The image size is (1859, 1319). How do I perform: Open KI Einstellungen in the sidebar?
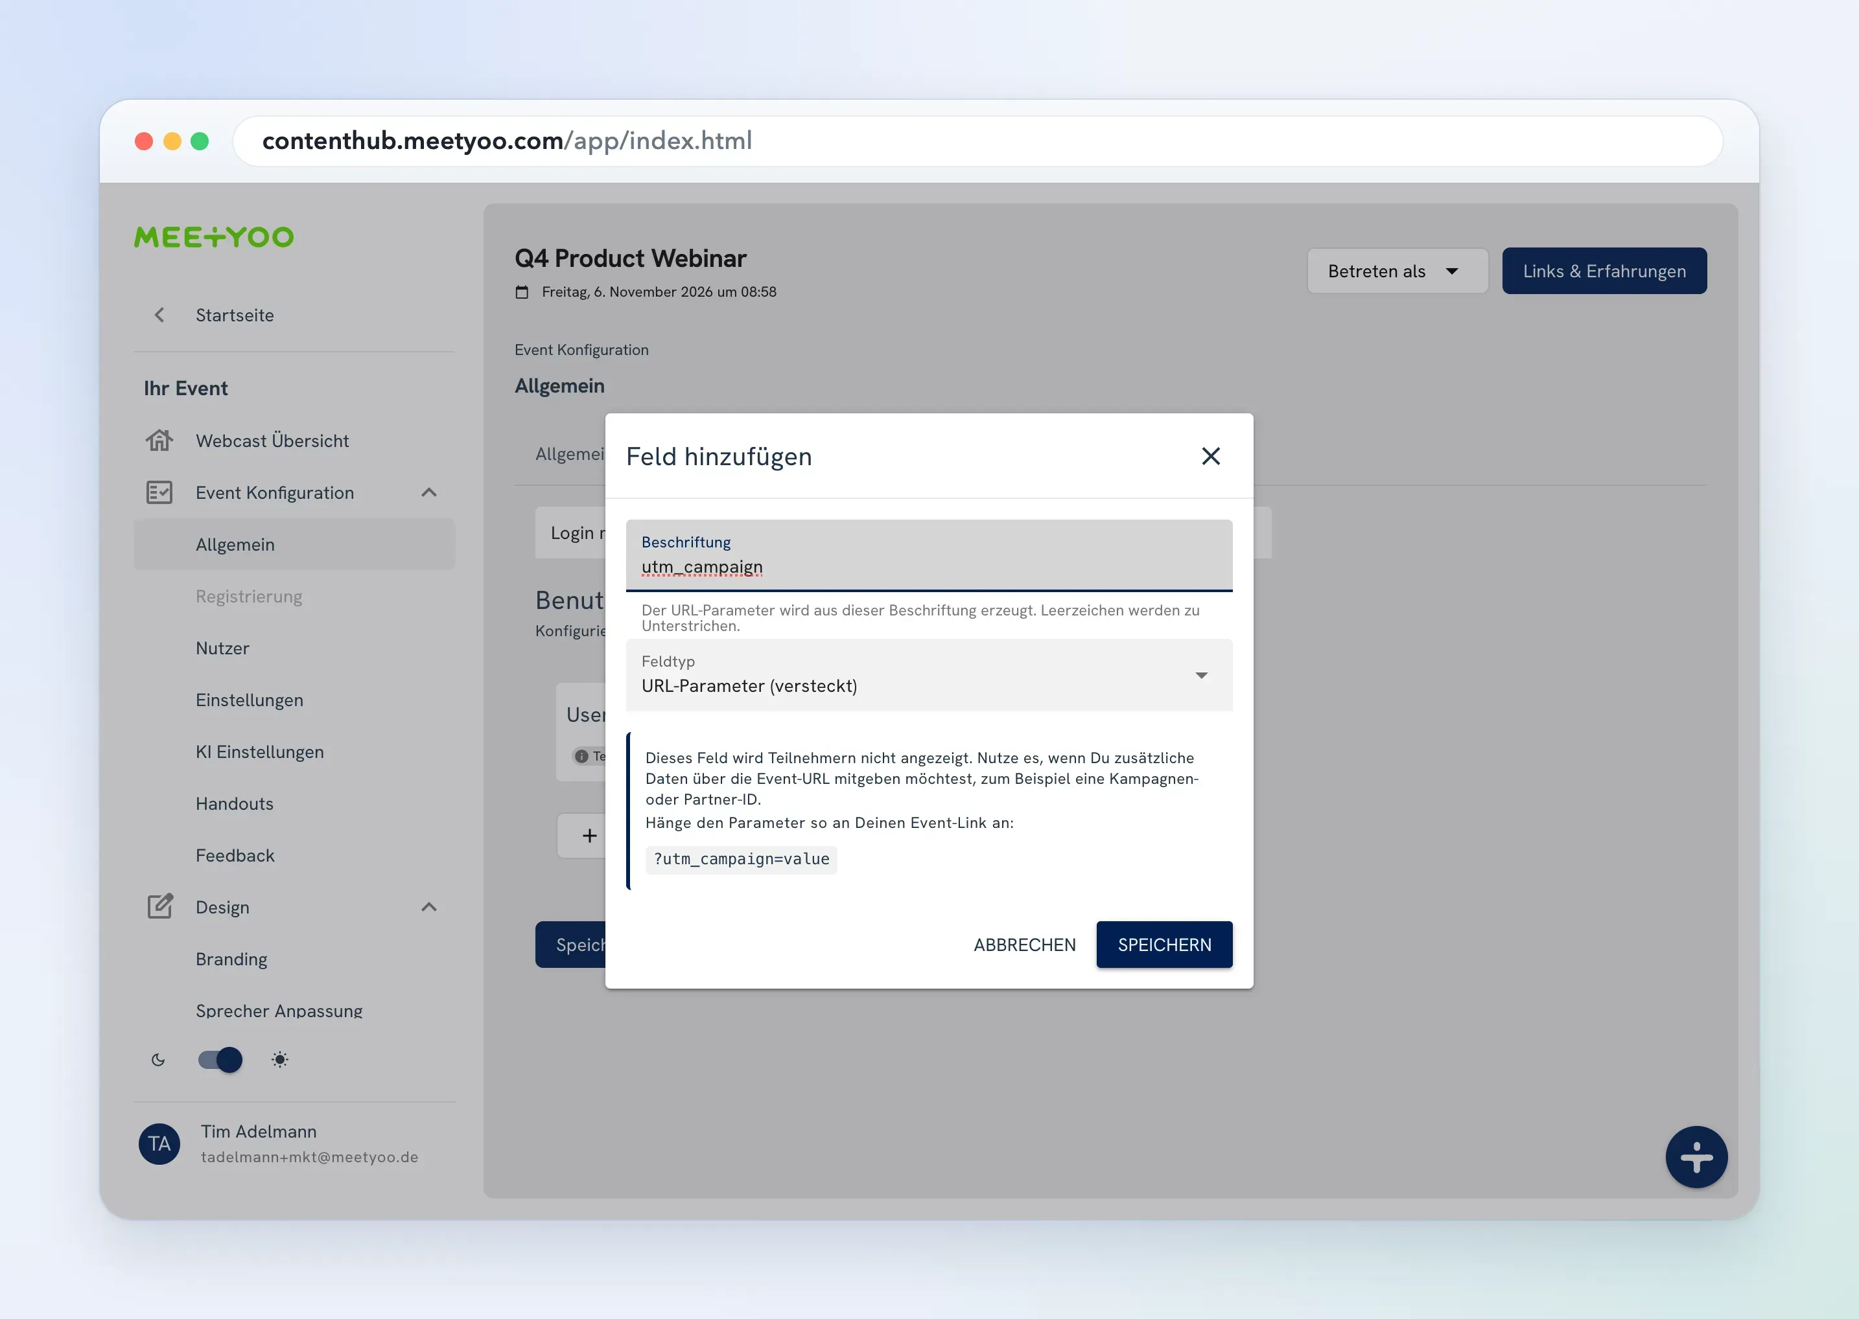point(260,752)
